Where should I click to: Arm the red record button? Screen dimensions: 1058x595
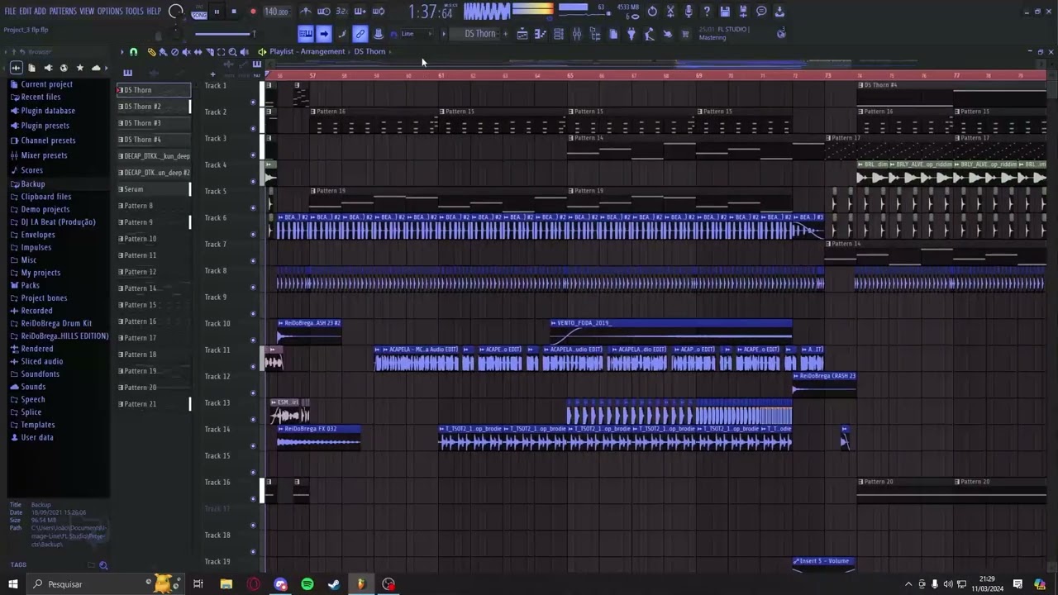[x=253, y=12]
